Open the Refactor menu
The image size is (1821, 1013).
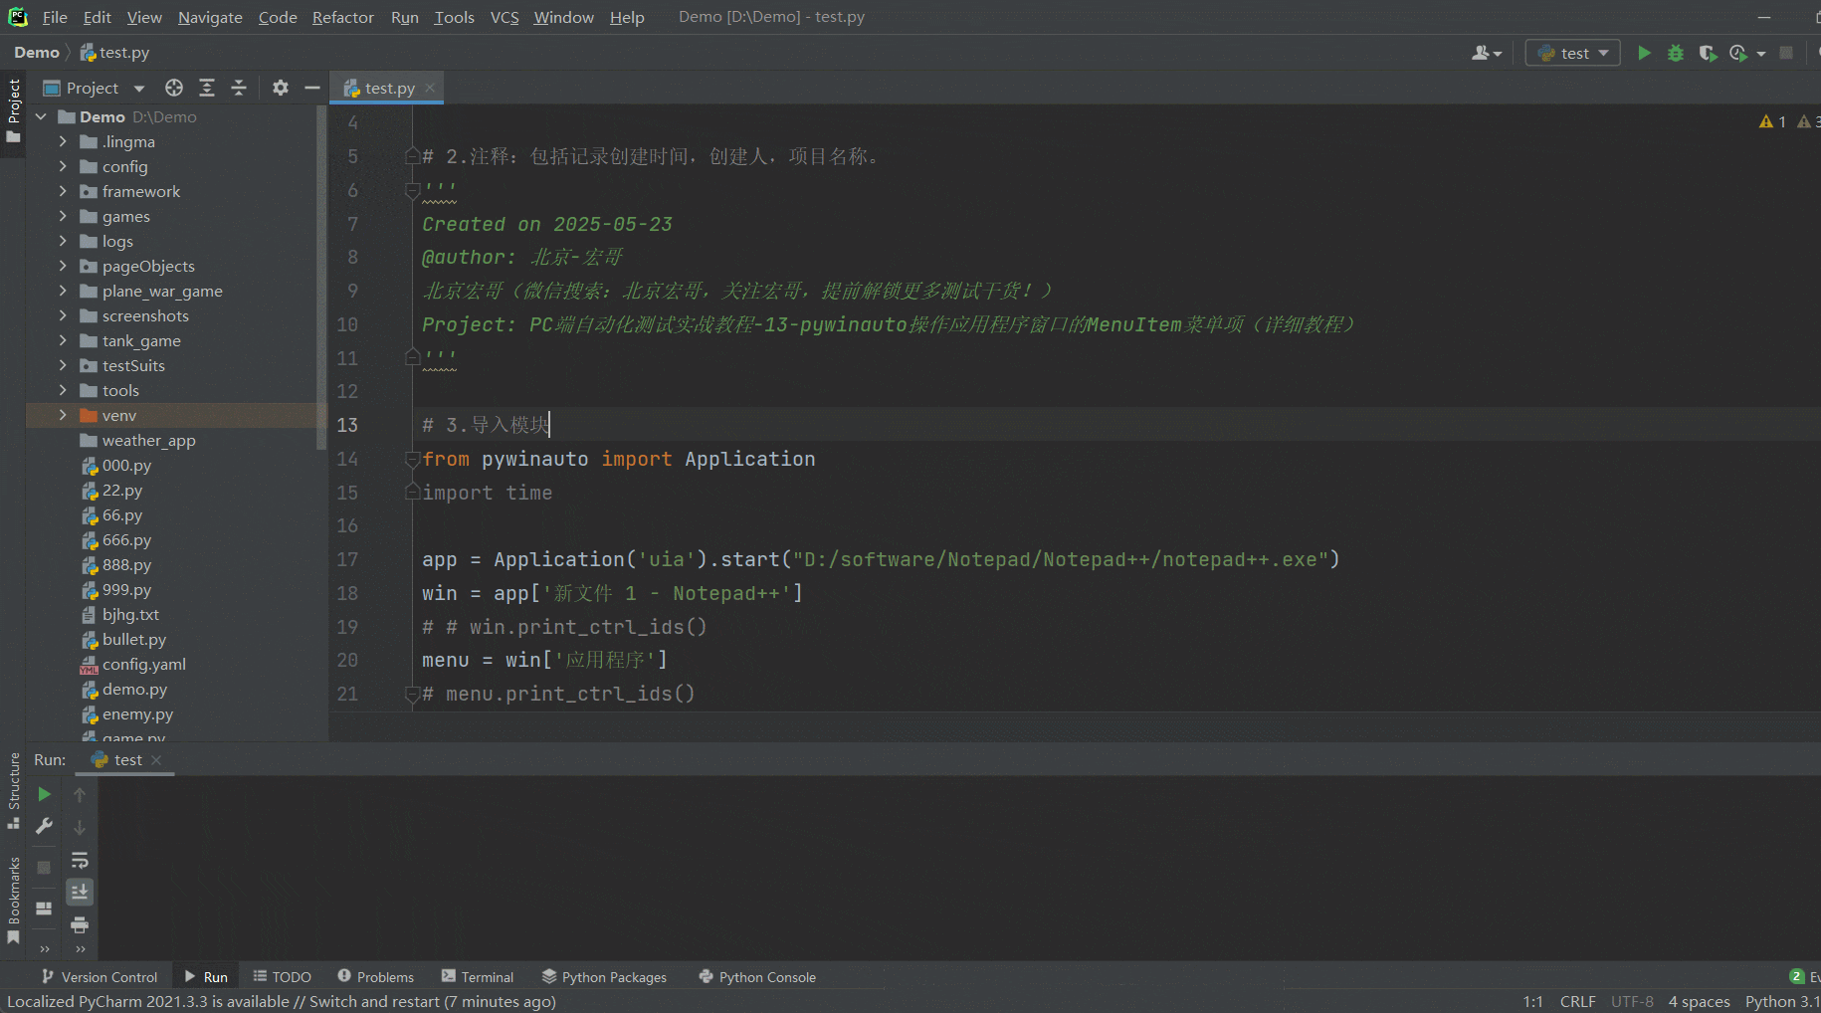pos(342,17)
